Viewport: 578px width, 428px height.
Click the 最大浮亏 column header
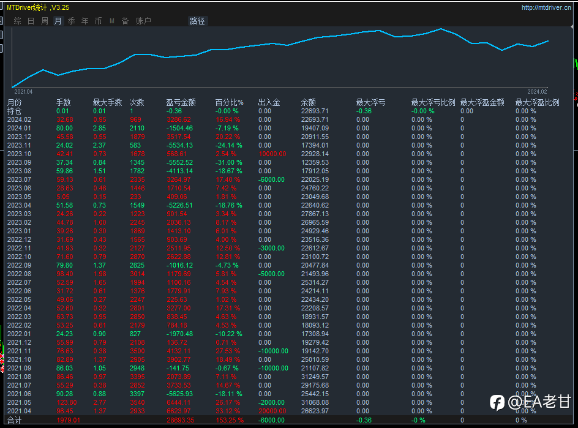(370, 102)
